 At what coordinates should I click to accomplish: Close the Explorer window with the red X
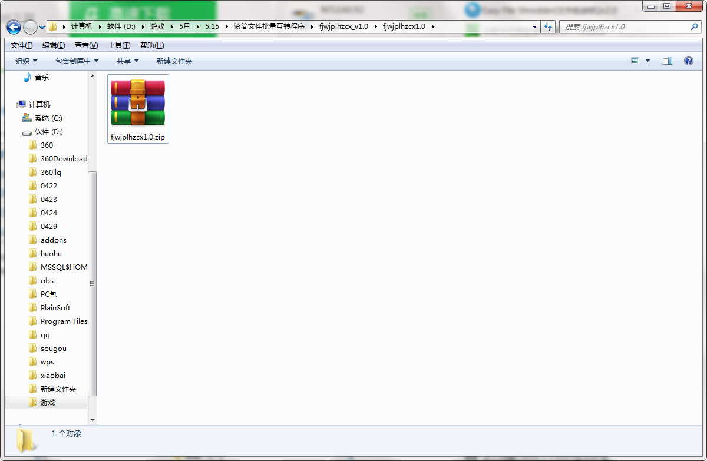(690, 6)
